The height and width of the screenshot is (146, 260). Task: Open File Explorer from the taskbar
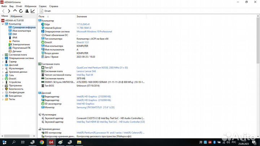(79, 142)
